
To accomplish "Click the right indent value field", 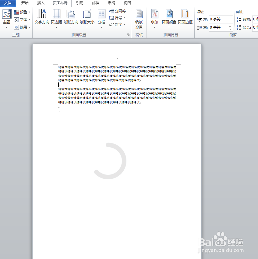I will pyautogui.click(x=218, y=27).
